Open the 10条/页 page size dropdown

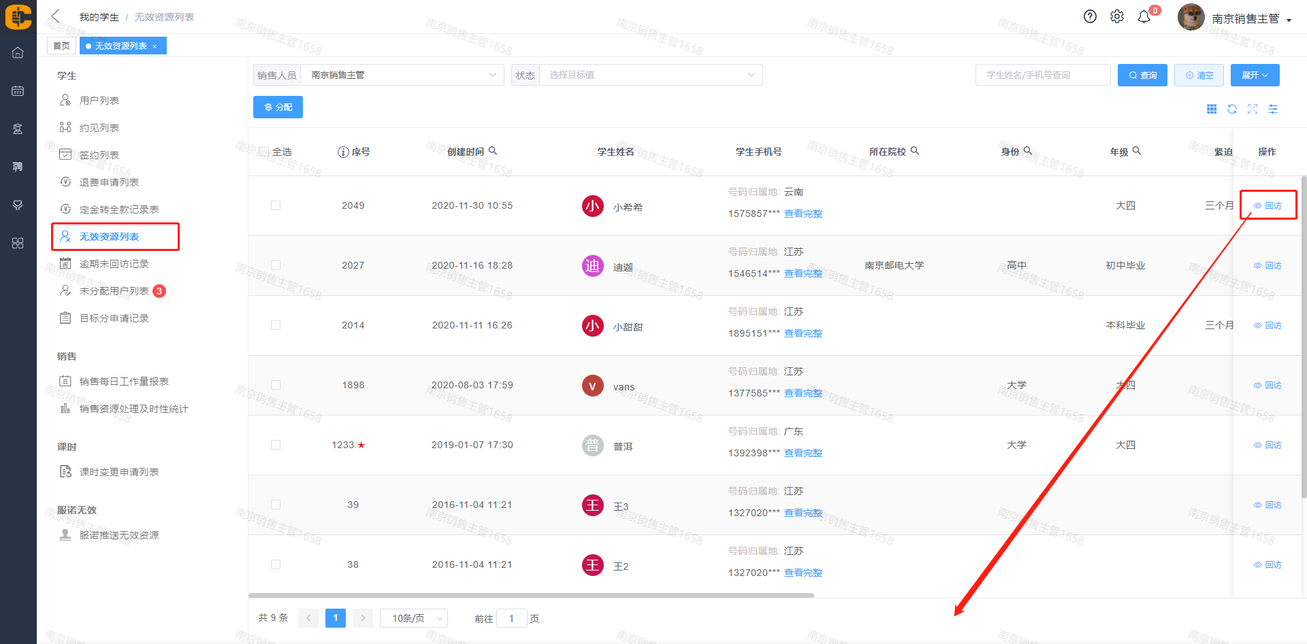point(413,618)
